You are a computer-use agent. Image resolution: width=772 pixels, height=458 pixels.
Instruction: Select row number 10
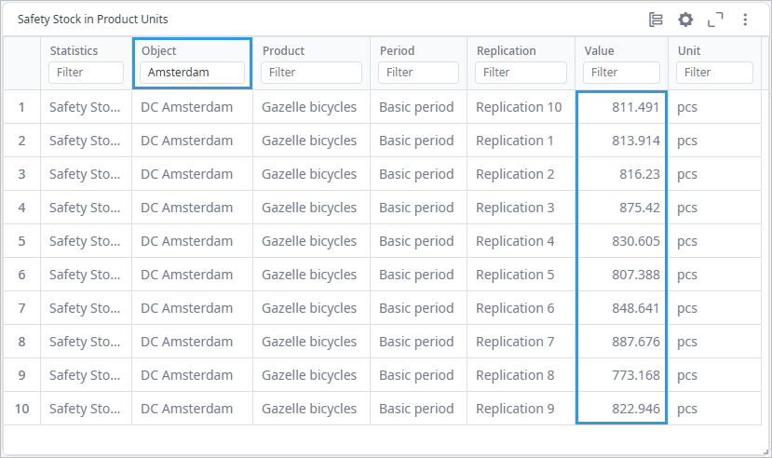tap(21, 409)
